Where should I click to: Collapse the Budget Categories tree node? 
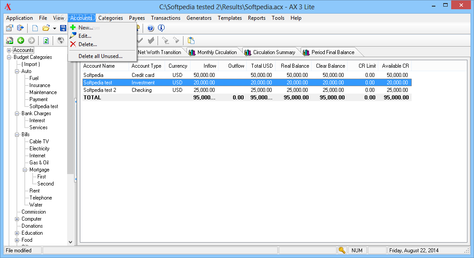[x=9, y=57]
